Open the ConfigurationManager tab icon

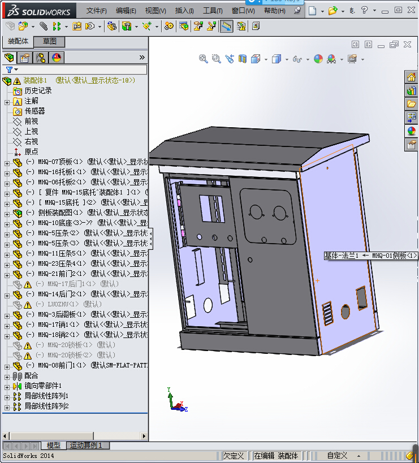click(x=41, y=57)
